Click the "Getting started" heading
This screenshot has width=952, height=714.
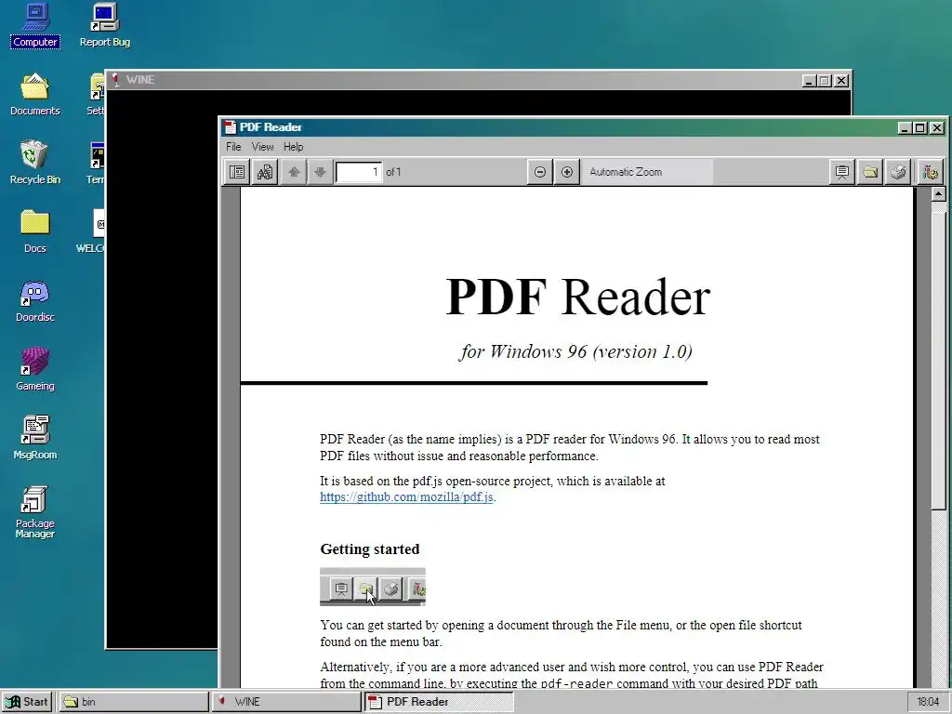pyautogui.click(x=370, y=549)
